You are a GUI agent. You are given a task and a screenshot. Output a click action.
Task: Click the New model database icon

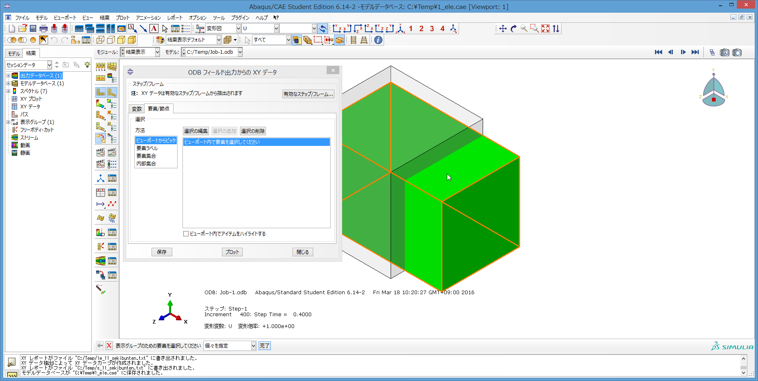(12, 29)
